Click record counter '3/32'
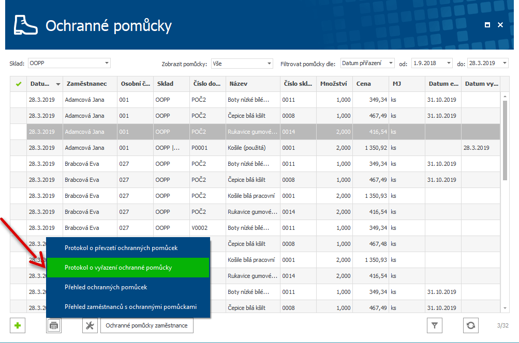Screen dimensions: 519x343 pyautogui.click(x=502, y=325)
